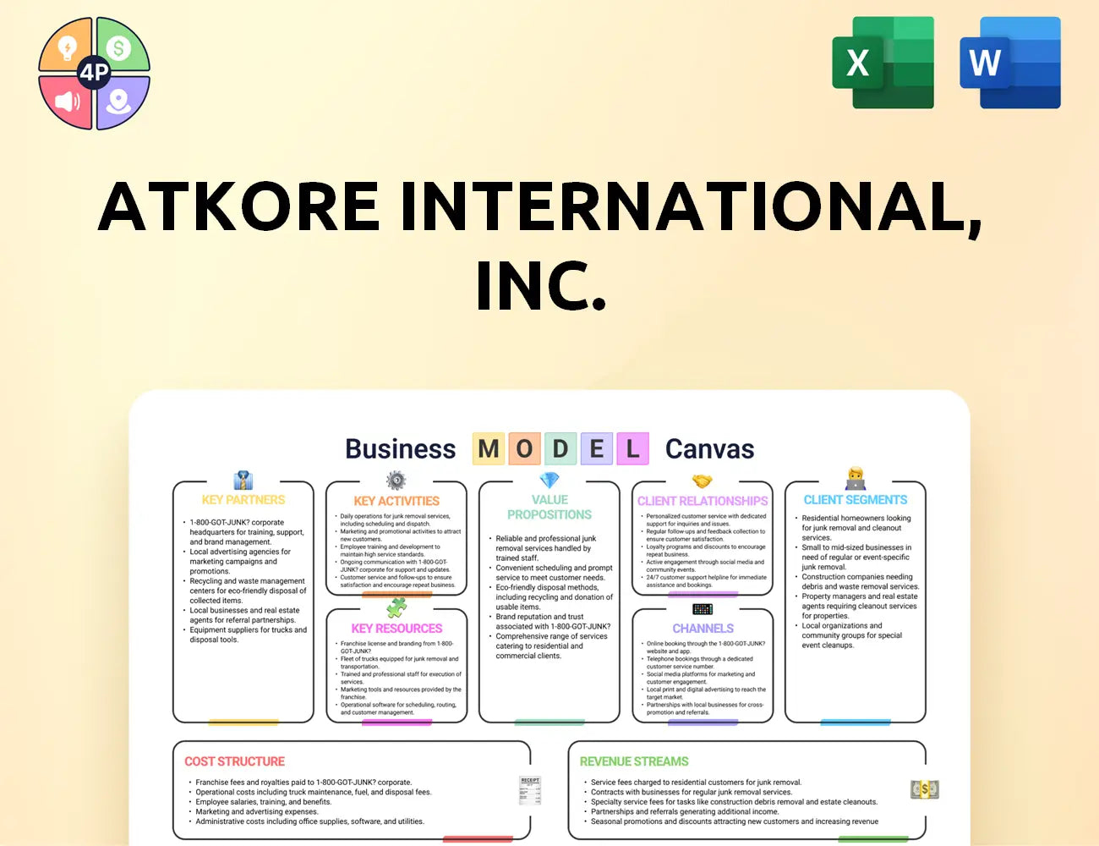Screen dimensions: 1099x846
Task: Click 'Convenient scheduling and prompt service' bullet
Action: tap(550, 573)
